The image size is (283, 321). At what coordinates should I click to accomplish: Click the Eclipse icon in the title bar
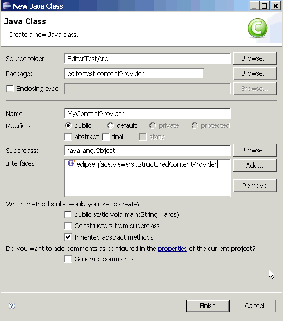coord(7,6)
